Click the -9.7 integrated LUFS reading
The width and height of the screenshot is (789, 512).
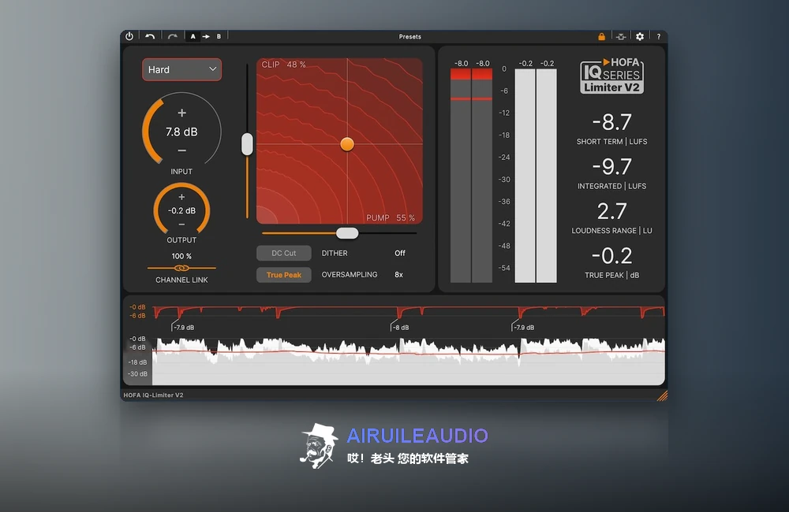point(612,167)
